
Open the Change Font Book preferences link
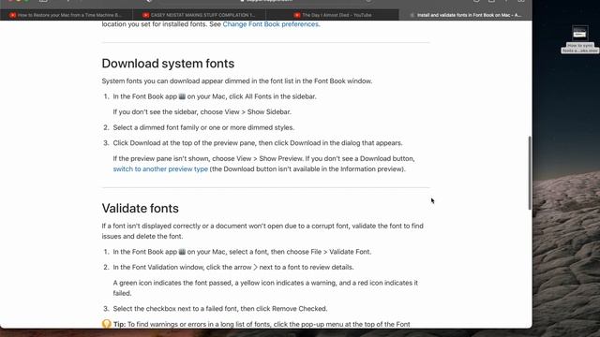click(271, 24)
